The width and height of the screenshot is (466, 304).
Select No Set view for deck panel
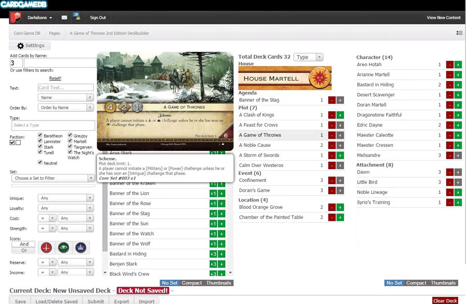[394, 283]
